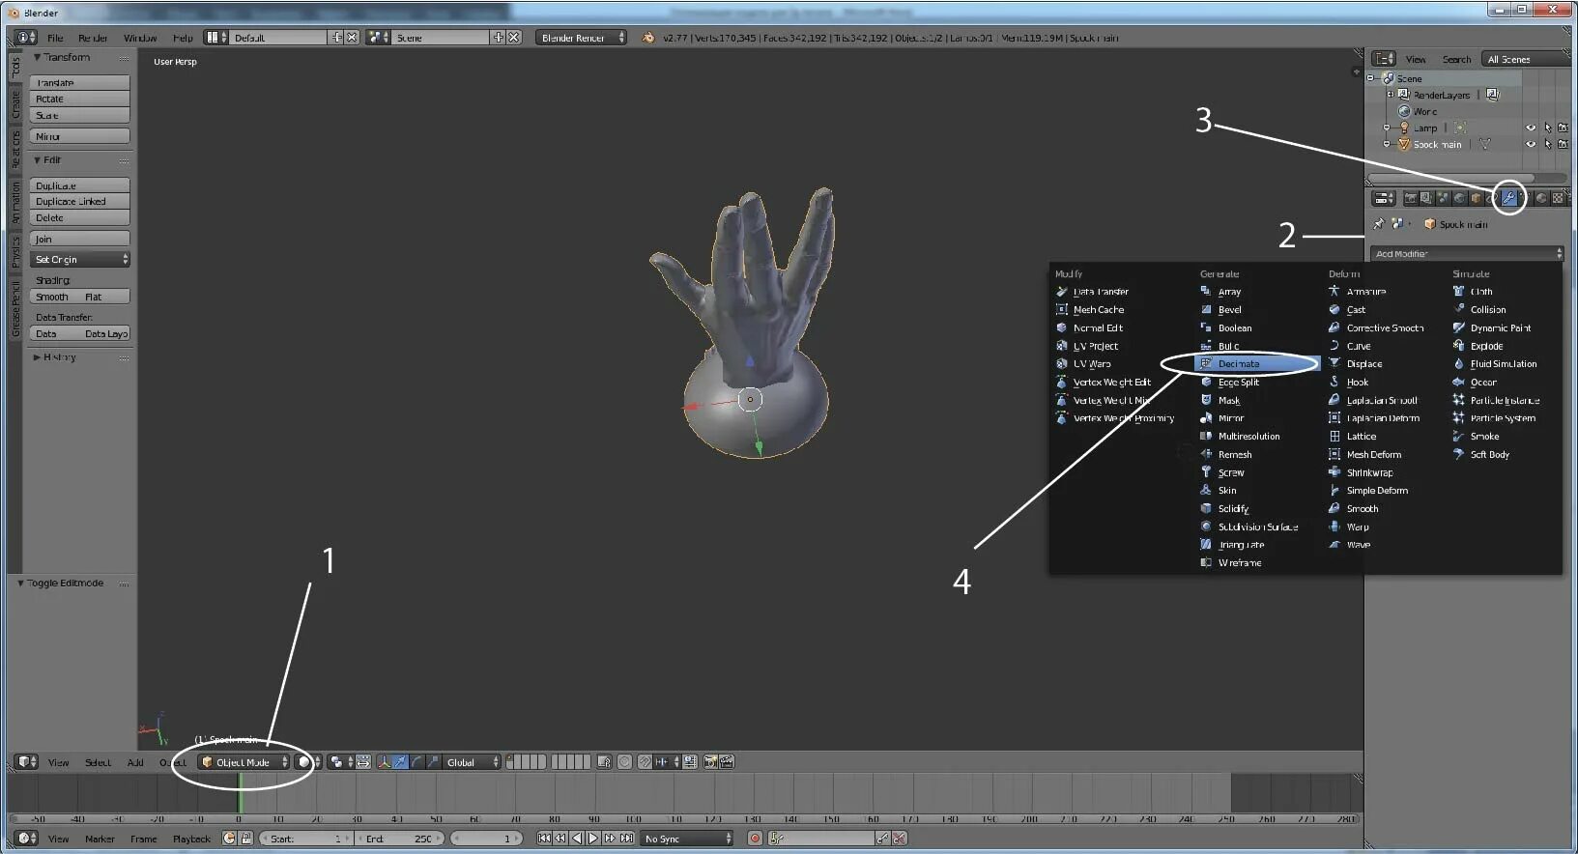The width and height of the screenshot is (1578, 854).
Task: Jump to the last frame in timeline
Action: tap(626, 839)
